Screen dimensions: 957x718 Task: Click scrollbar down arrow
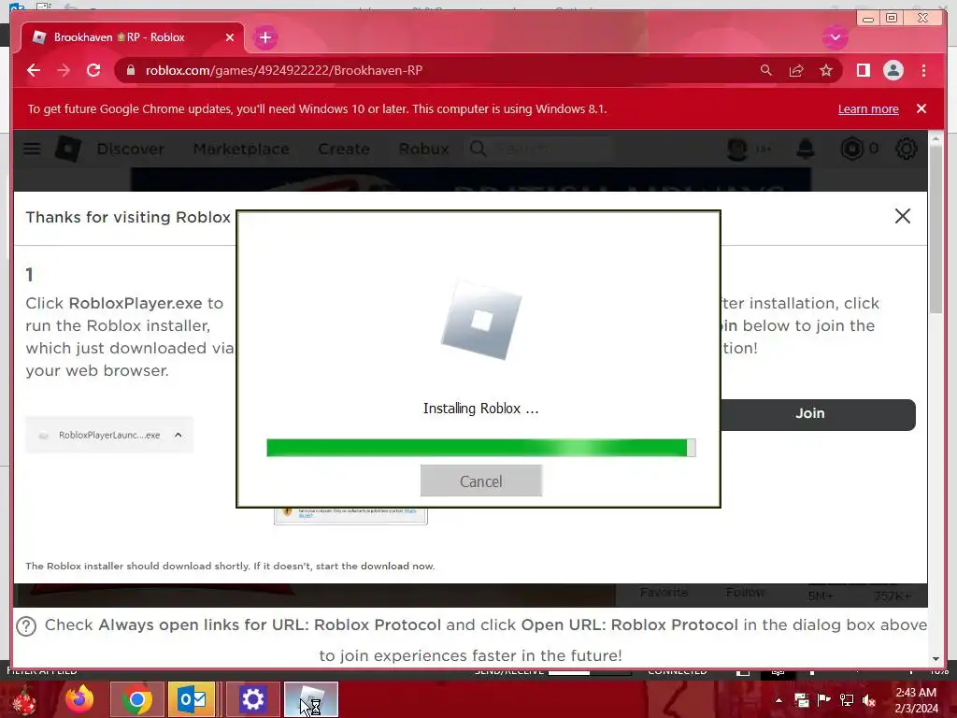click(936, 659)
